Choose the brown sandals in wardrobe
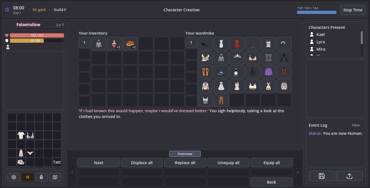Screen dimensions: 370x188 pyautogui.click(x=205, y=72)
